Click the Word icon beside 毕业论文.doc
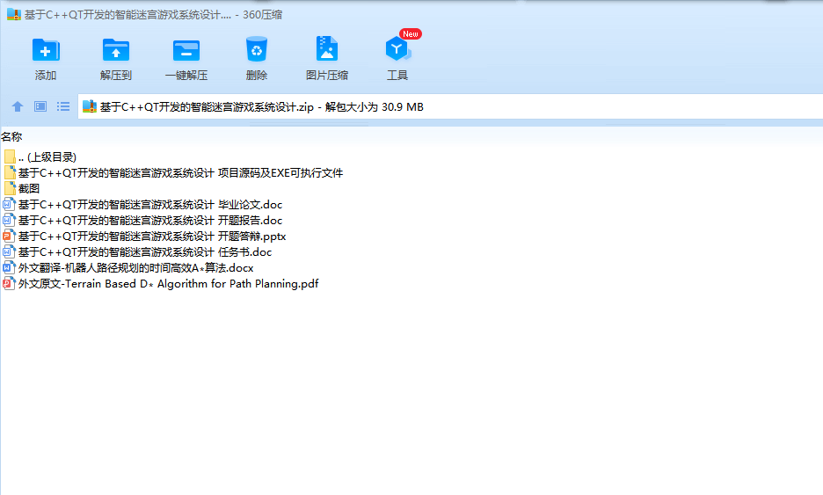This screenshot has height=495, width=823. click(x=9, y=204)
